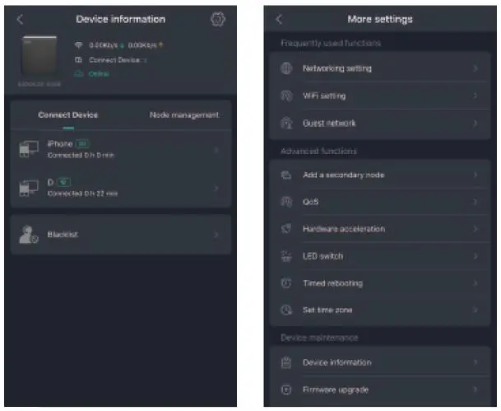Tap the Blacklist user icon
Viewport: 501px width, 411px height.
[x=29, y=235]
